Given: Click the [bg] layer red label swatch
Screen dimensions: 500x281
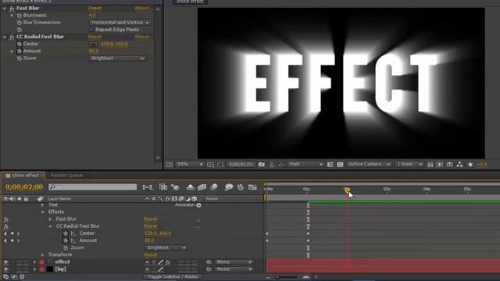Looking at the screenshot, I should pyautogui.click(x=41, y=269).
